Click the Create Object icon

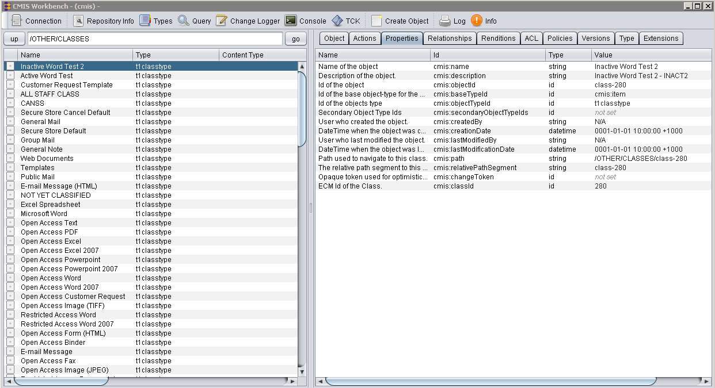point(376,21)
